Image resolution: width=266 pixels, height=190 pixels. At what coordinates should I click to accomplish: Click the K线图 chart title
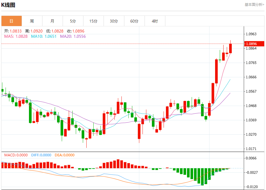[8, 5]
